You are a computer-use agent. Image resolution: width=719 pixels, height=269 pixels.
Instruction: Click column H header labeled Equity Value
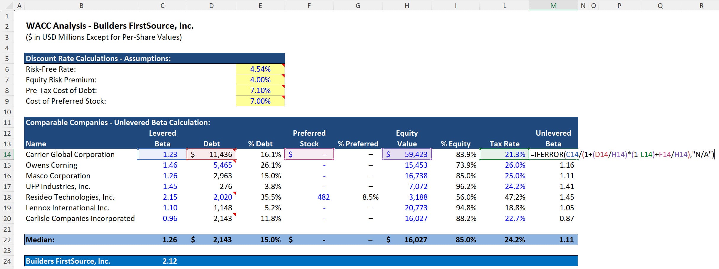(x=407, y=5)
